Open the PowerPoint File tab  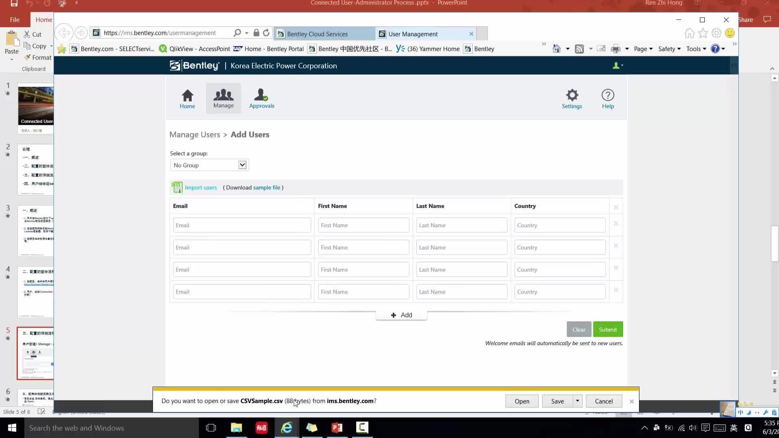tap(15, 19)
